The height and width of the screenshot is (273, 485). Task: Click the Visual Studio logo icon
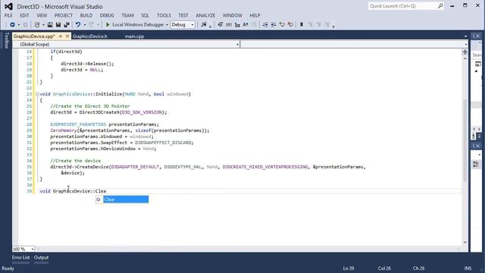click(x=8, y=7)
